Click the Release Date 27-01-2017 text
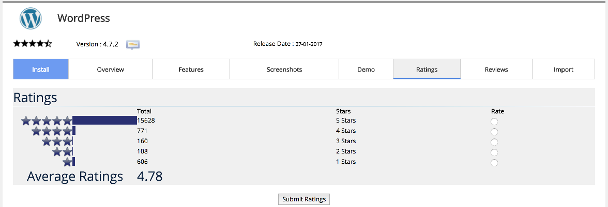Viewport: 608px width, 207px height. coord(287,44)
